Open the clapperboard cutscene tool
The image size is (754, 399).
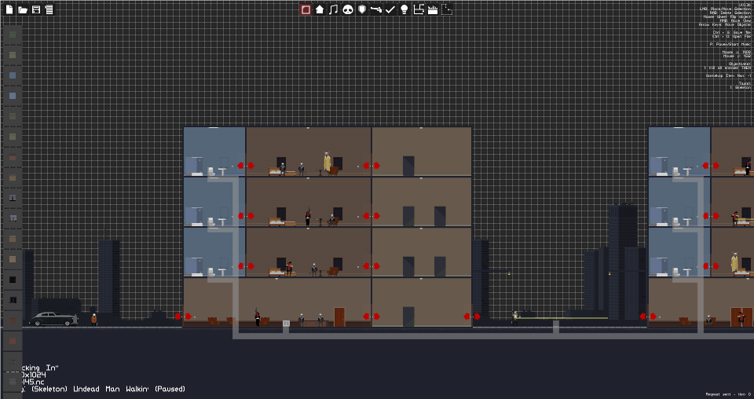[432, 9]
